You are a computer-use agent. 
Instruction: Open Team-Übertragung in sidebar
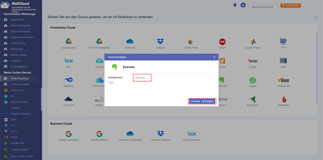click(20, 31)
